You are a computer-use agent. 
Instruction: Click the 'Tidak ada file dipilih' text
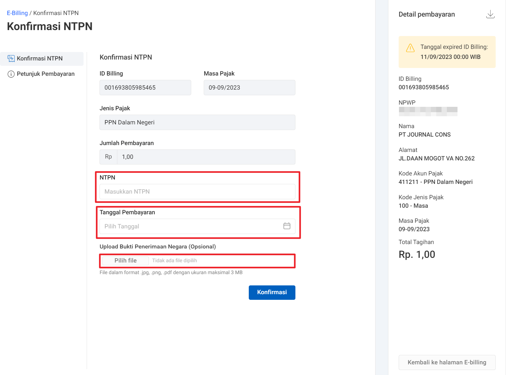tap(175, 261)
